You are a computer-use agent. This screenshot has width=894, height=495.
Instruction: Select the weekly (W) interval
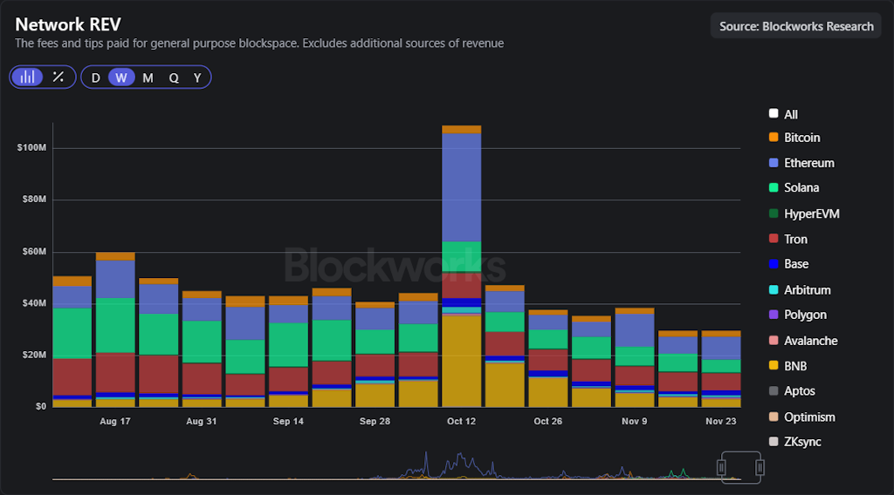[121, 78]
